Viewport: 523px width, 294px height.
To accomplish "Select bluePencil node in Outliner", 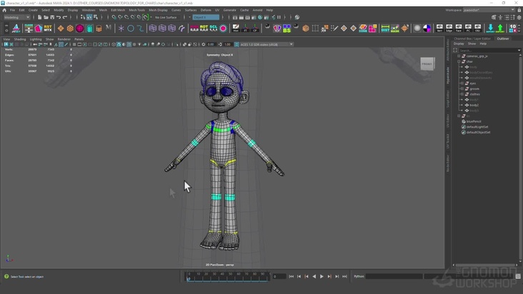I will click(474, 121).
